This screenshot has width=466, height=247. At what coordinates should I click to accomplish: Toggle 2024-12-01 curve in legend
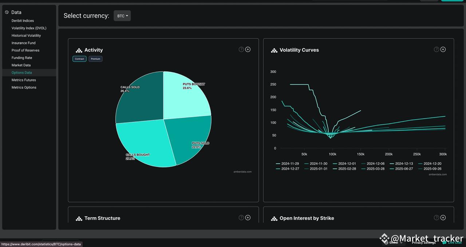tap(344, 164)
